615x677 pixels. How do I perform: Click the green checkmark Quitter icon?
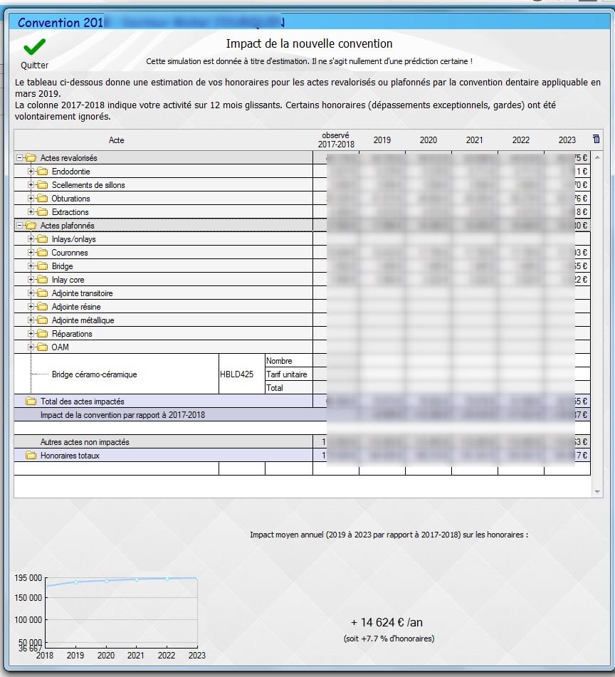tap(35, 47)
